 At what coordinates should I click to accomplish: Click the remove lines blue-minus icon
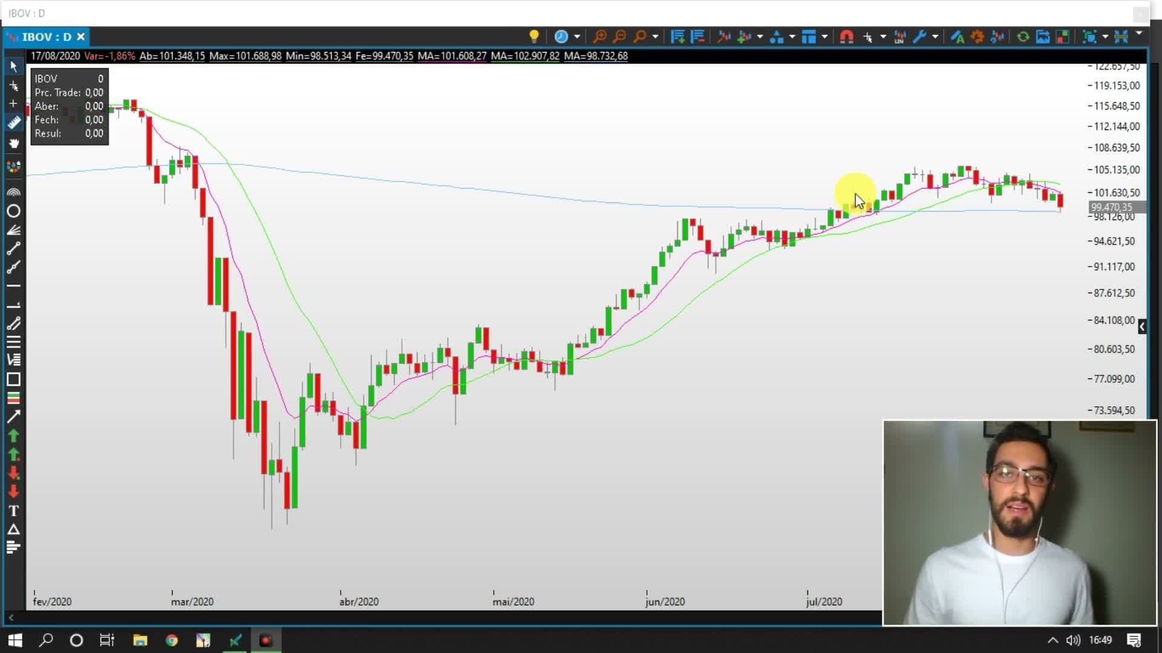pyautogui.click(x=697, y=37)
